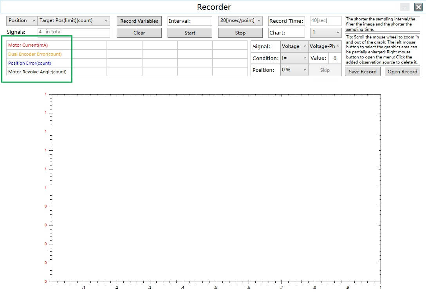Screen dimensions: 426x304
Task: Open the Position category dropdown
Action: [22, 21]
